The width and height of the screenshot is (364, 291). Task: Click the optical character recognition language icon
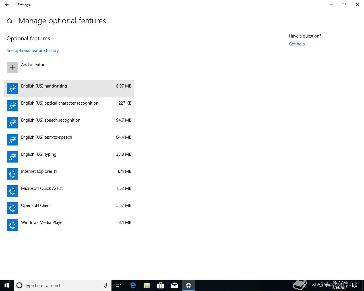13,106
